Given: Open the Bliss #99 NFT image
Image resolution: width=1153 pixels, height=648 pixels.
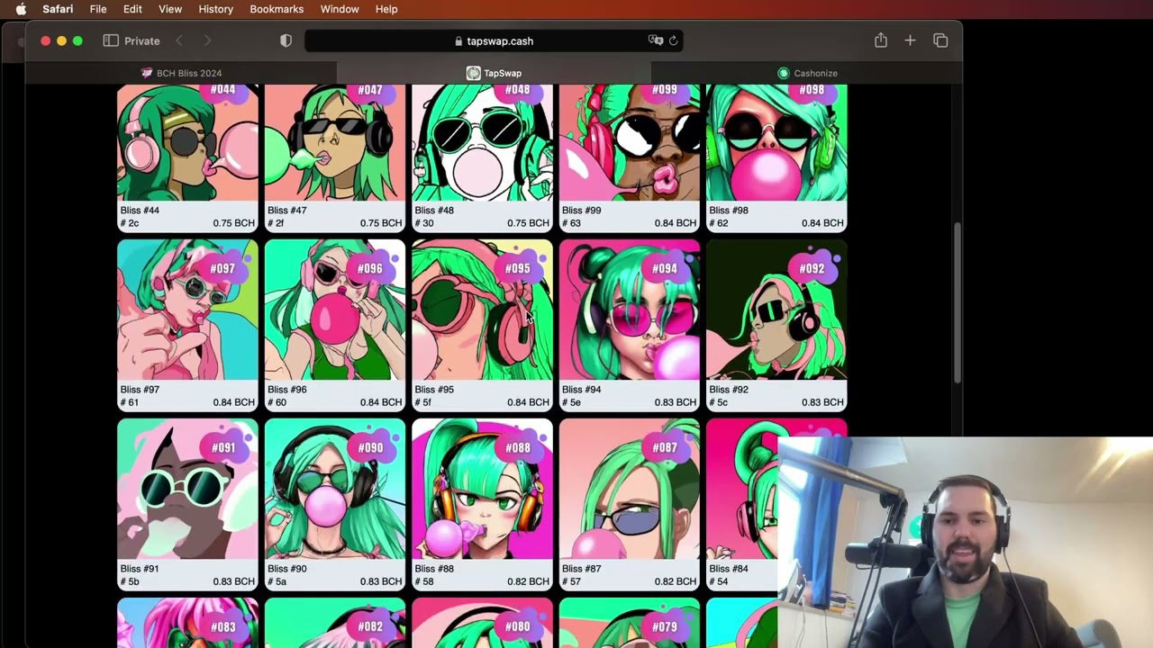Looking at the screenshot, I should tap(630, 142).
